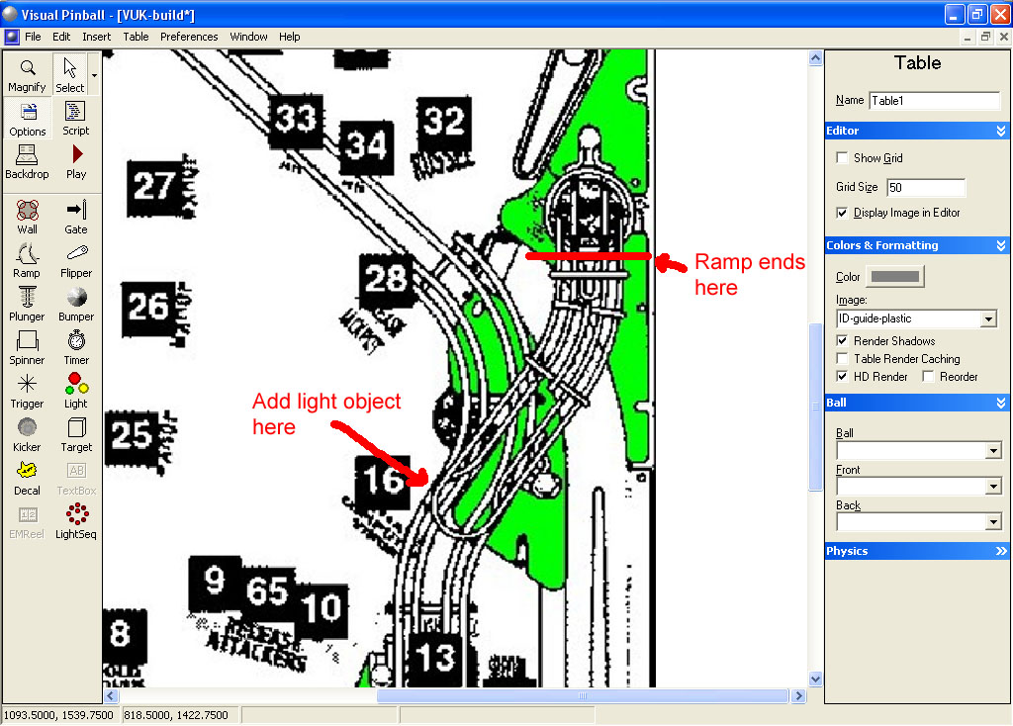1013x726 pixels.
Task: Open the Image dropdown list
Action: coord(987,319)
